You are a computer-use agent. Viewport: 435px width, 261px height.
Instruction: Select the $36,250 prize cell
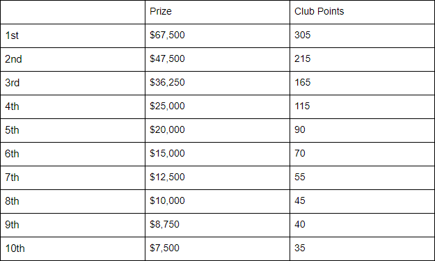(217, 83)
